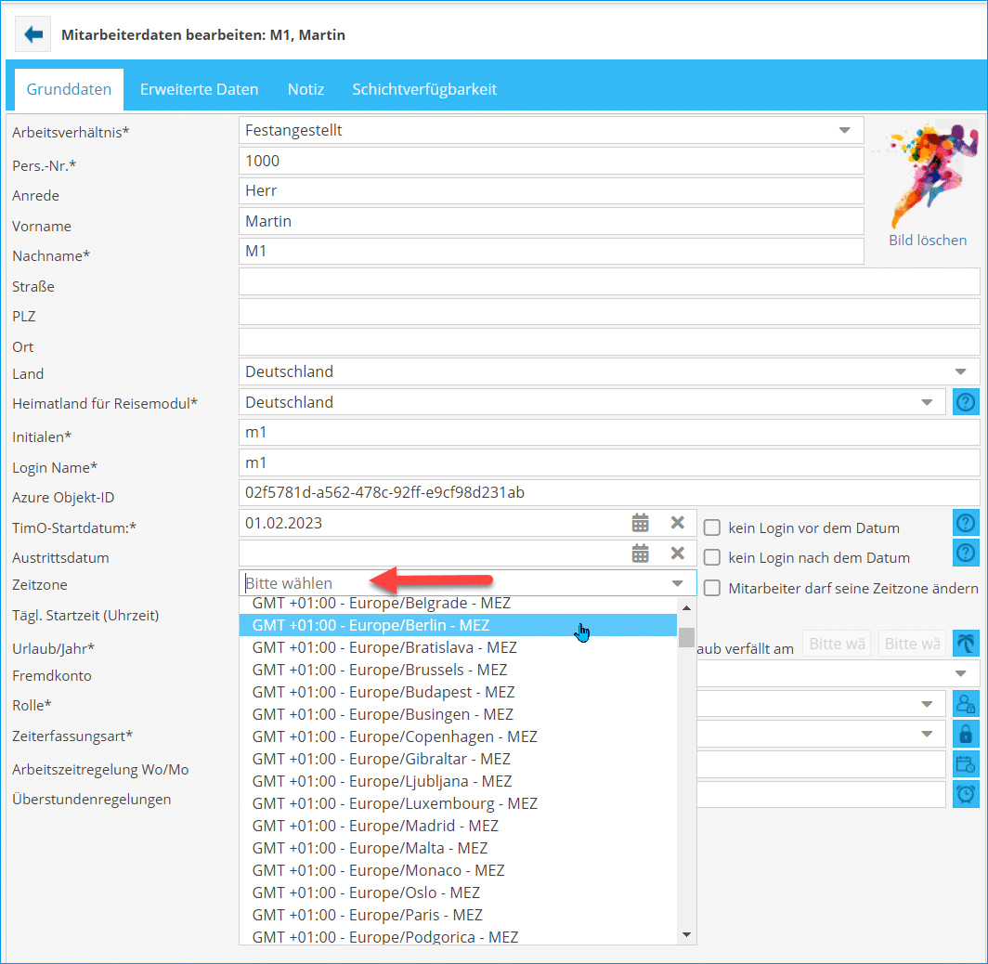
Task: Click the palm tree vacation icon
Action: [966, 644]
